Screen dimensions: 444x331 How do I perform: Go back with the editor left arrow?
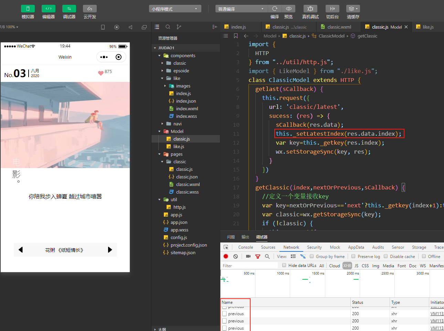246,36
